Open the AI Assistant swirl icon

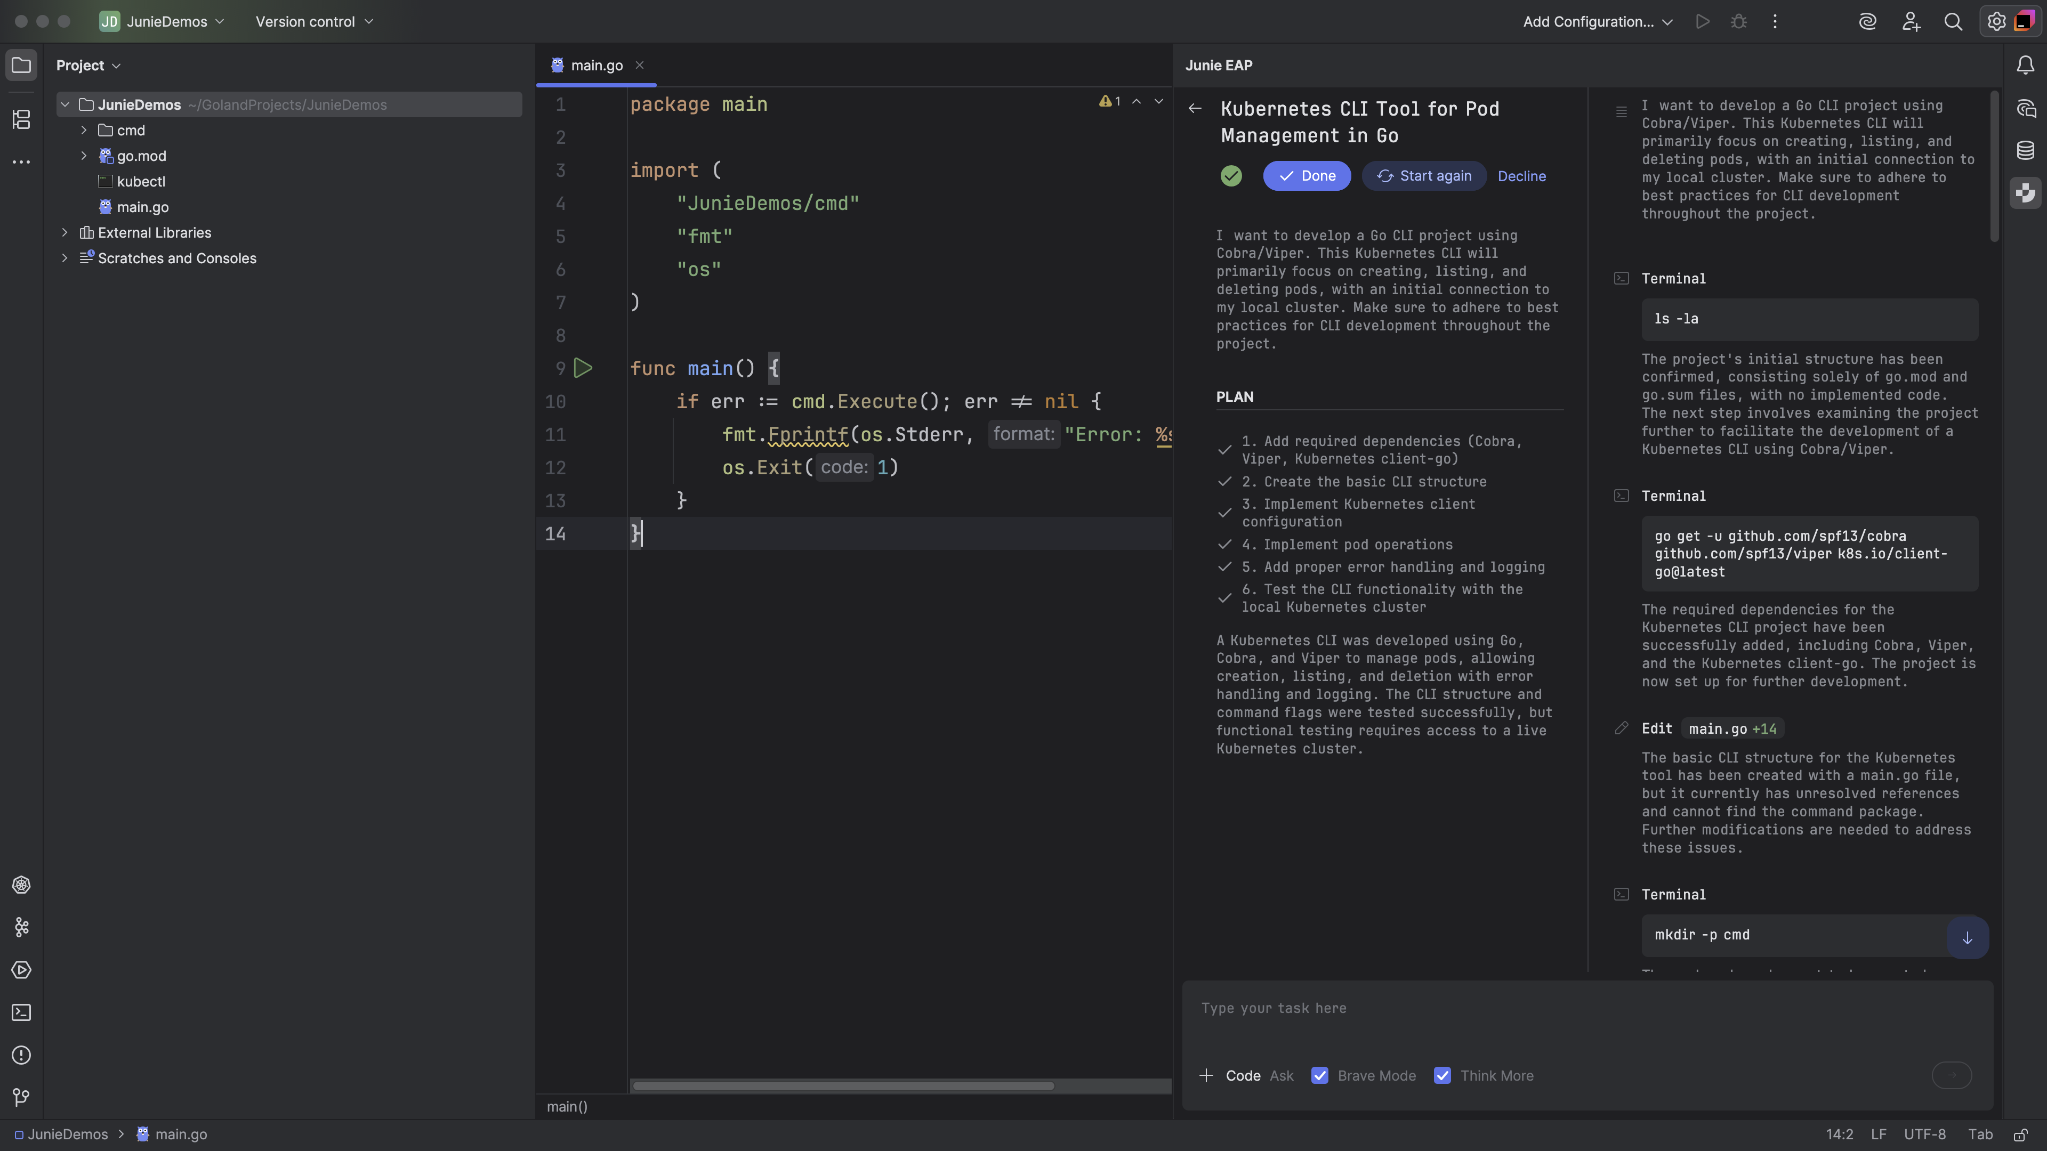point(1867,21)
